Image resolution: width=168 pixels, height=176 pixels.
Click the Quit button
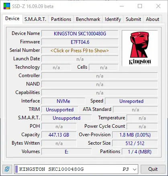click(x=153, y=169)
